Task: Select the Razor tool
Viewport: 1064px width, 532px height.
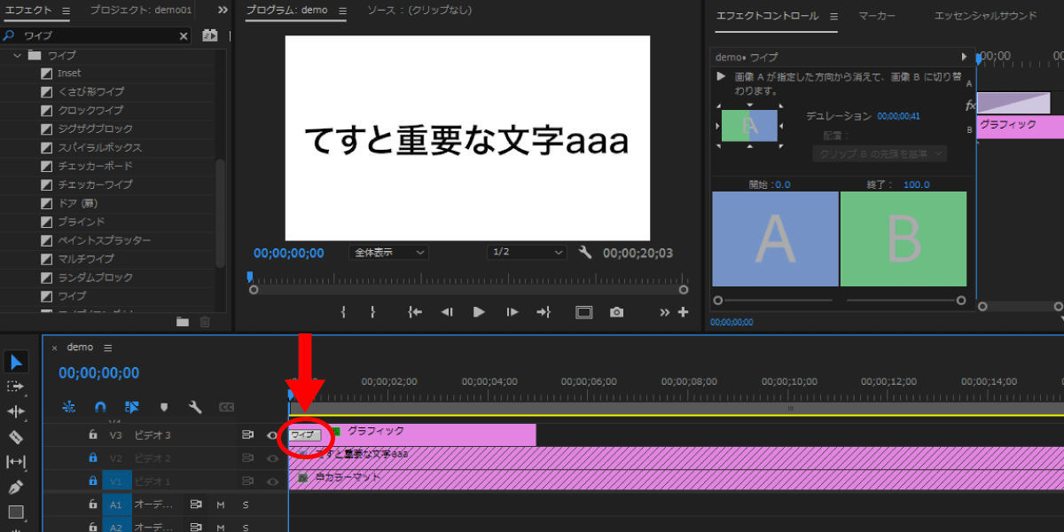Action: click(16, 436)
